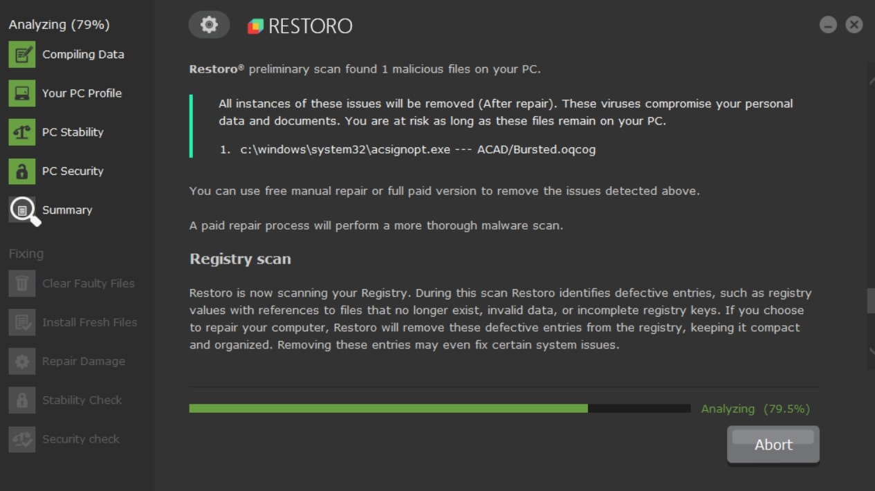Minimize the Restoro window

(x=828, y=25)
